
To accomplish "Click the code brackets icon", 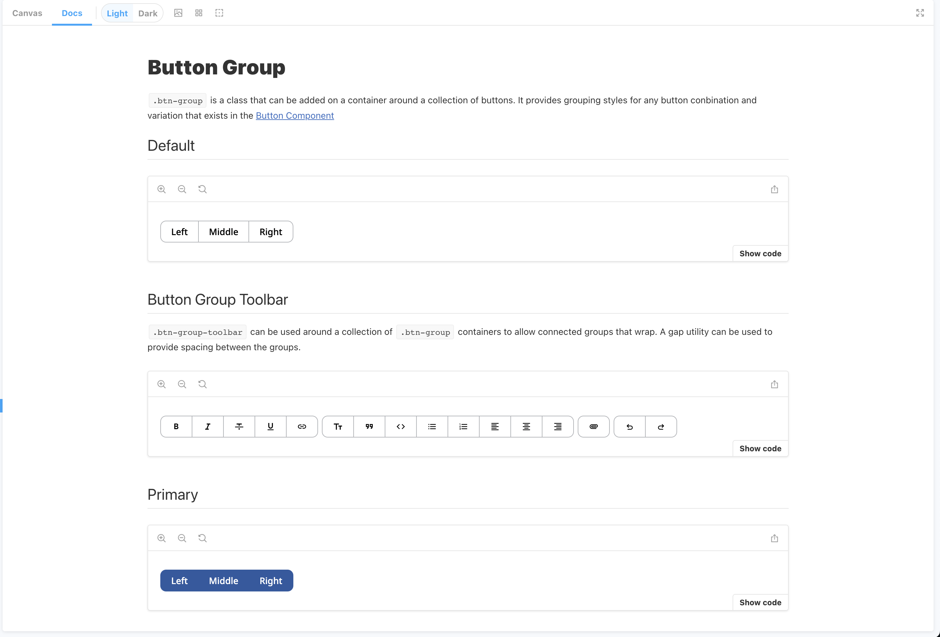I will pyautogui.click(x=400, y=427).
